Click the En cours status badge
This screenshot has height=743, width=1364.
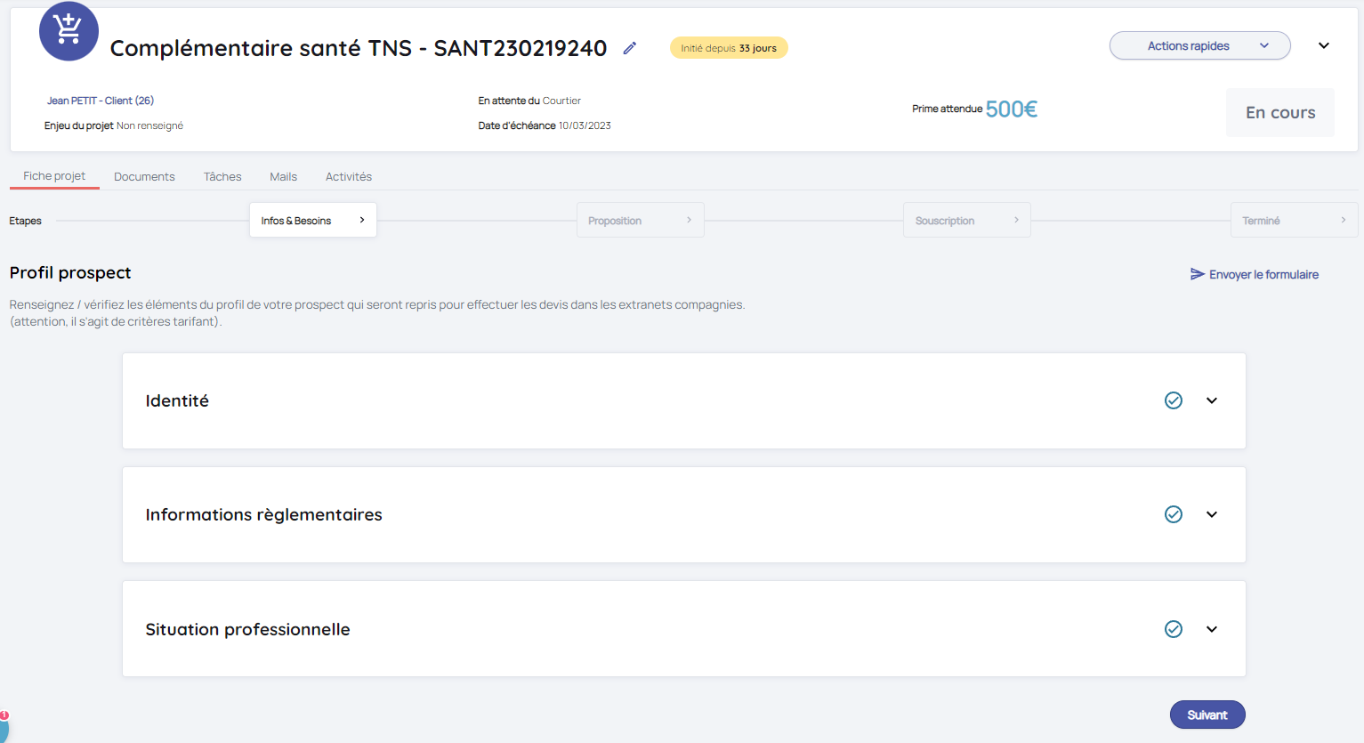click(x=1279, y=113)
